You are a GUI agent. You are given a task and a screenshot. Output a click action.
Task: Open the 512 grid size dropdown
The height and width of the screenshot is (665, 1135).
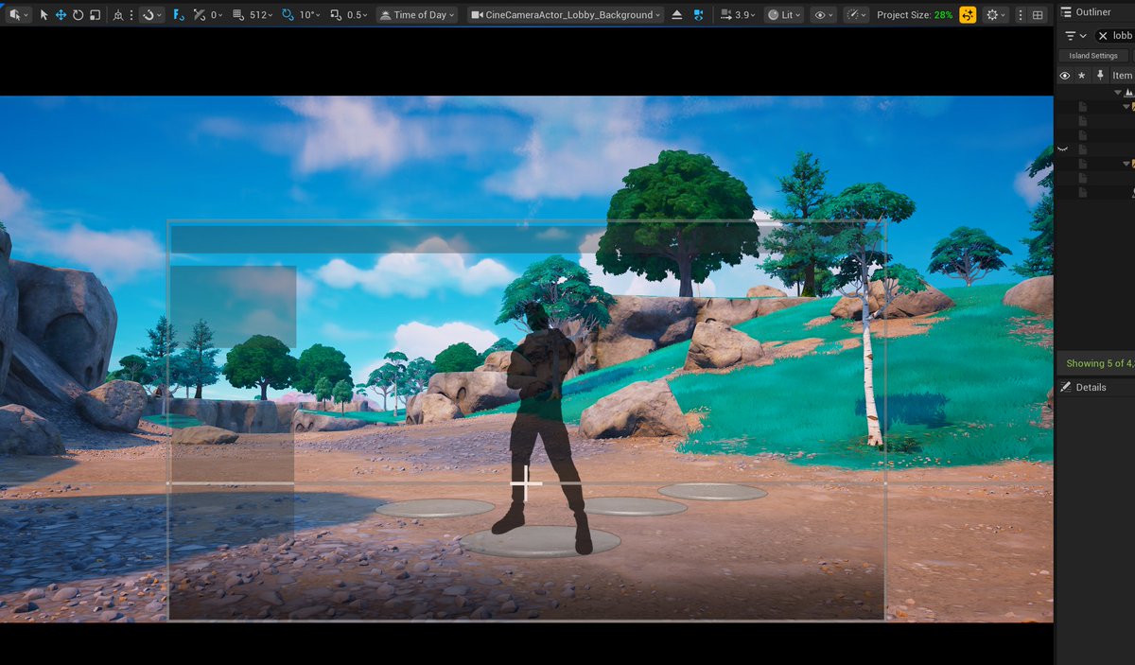pos(261,15)
